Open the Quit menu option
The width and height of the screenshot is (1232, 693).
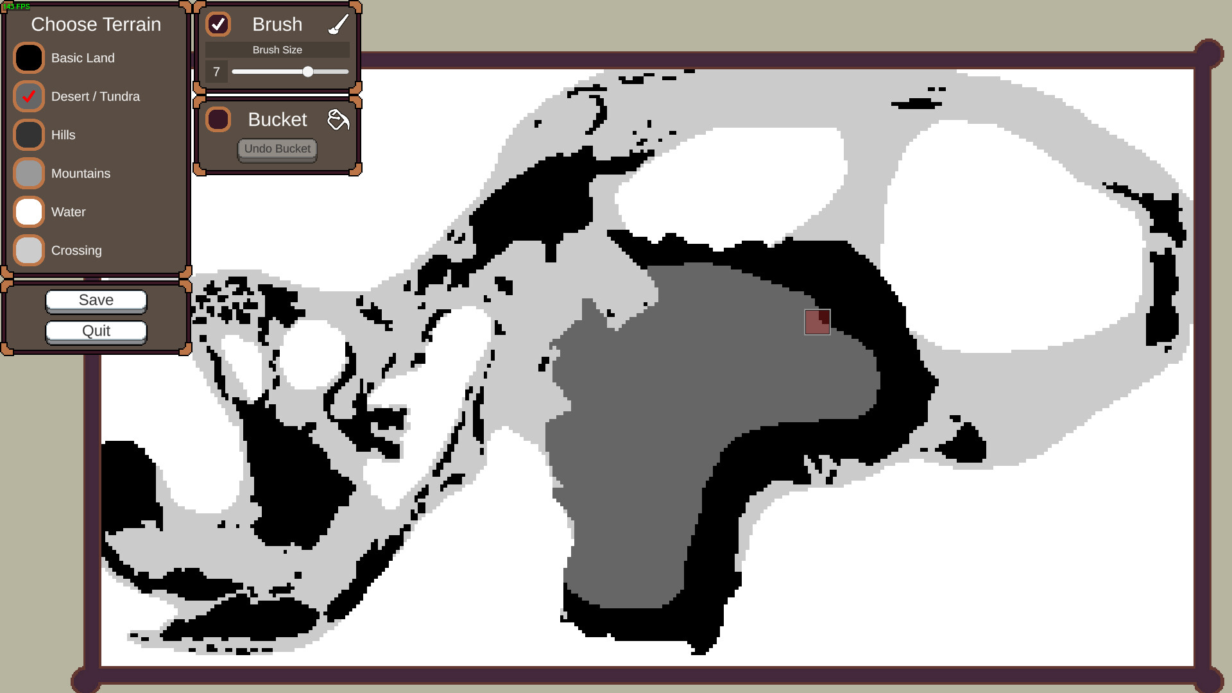click(96, 330)
